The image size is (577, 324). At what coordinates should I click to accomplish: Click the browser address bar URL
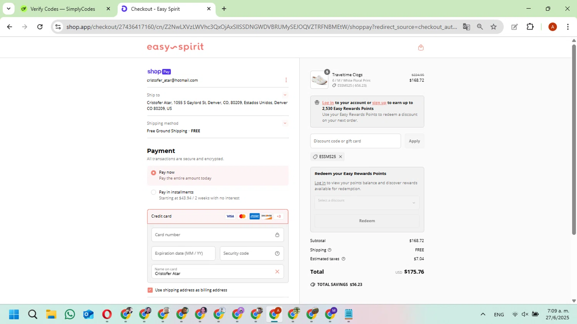[x=262, y=27]
